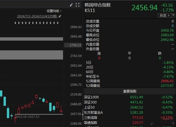Viewport: 176px width, 127px height.
Task: Select the 60日 change -4.80%
Action: pyautogui.click(x=168, y=72)
